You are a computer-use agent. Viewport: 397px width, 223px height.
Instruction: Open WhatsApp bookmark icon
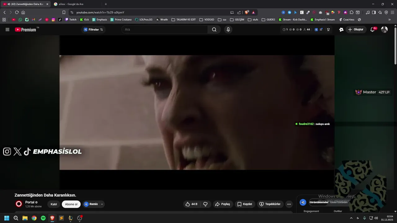[x=20, y=20]
